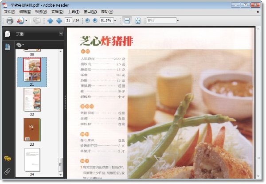Click the thumbnail panel scroll up arrow
This screenshot has height=184, width=266.
[x=61, y=52]
